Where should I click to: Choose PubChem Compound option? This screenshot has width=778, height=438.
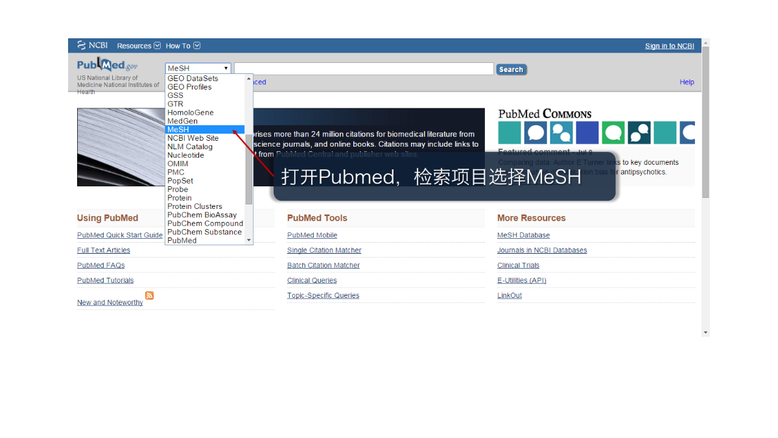(205, 223)
